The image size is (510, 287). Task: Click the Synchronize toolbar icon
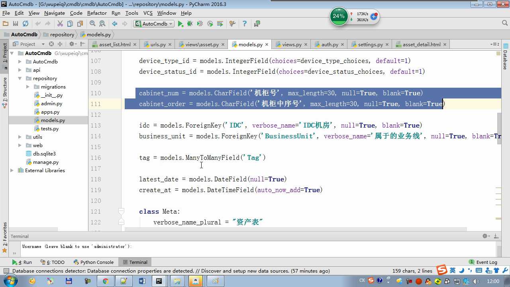point(25,24)
